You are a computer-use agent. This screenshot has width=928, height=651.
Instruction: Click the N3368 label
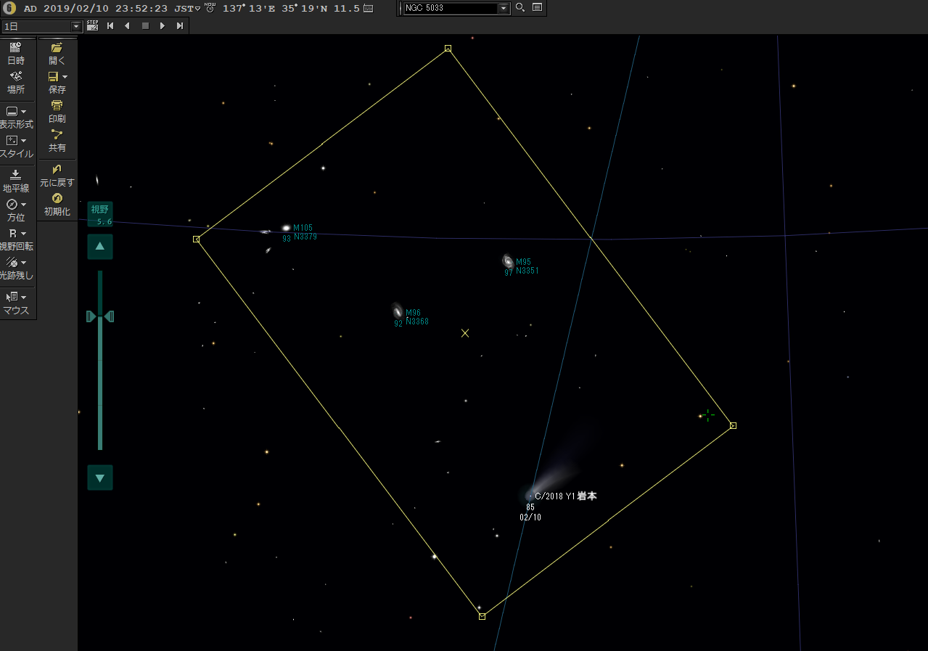417,322
